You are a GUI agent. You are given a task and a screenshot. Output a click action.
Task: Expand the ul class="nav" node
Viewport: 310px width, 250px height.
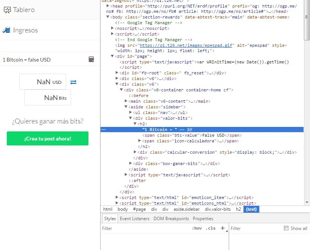tap(130, 113)
